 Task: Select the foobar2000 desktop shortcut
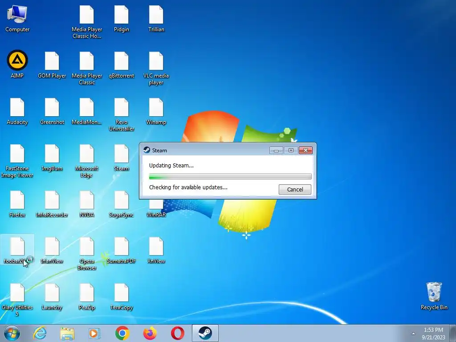17,250
